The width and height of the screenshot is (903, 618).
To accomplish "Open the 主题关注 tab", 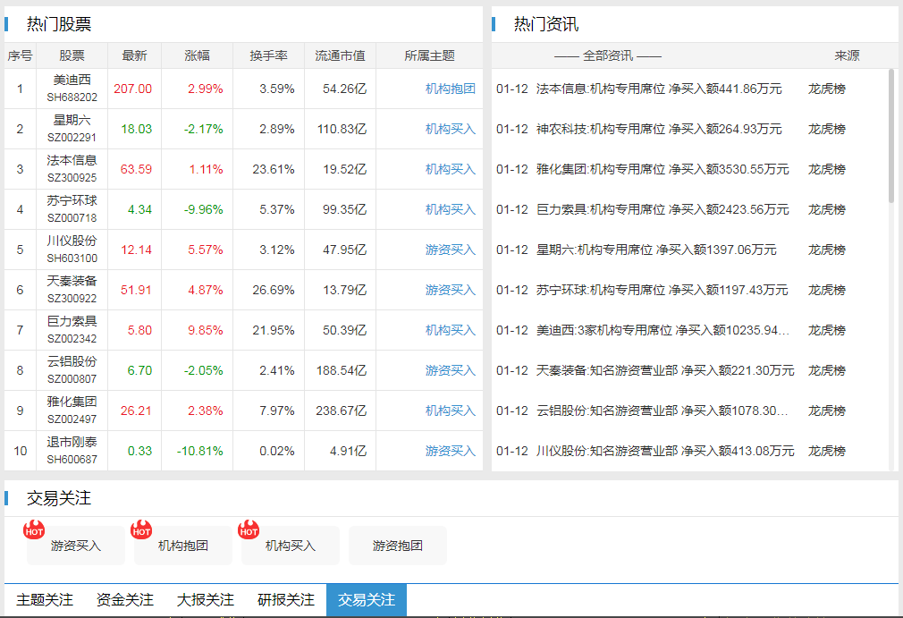I will coord(45,599).
